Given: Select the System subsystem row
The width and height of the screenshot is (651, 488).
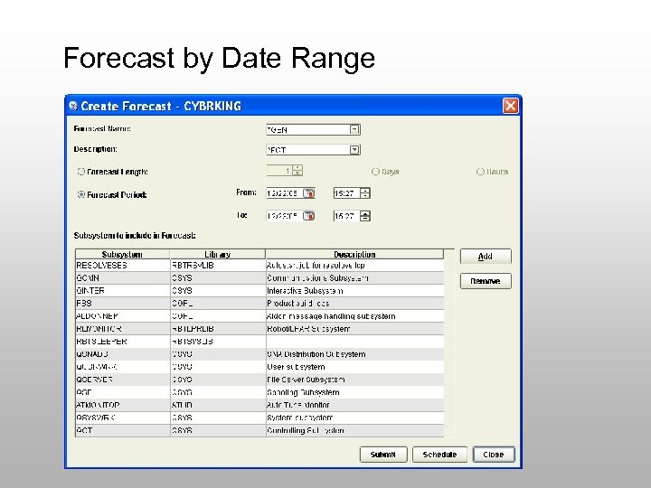Looking at the screenshot, I should [x=259, y=418].
